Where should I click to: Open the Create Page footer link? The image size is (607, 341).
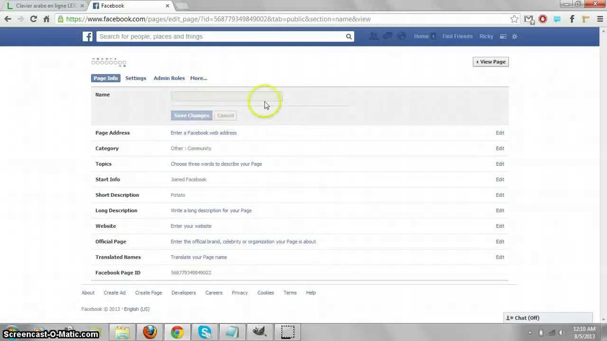coord(148,293)
